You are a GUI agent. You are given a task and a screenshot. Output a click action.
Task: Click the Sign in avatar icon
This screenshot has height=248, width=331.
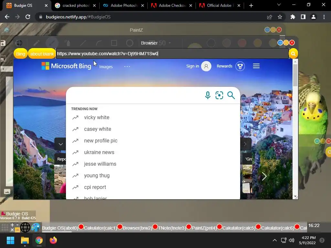click(x=206, y=66)
